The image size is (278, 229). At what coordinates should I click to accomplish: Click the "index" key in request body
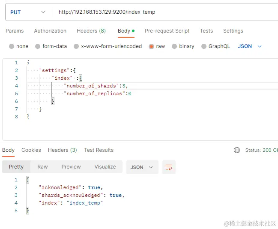pyautogui.click(x=62, y=78)
